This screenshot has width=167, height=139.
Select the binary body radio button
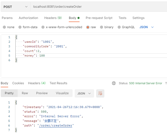point(102,27)
